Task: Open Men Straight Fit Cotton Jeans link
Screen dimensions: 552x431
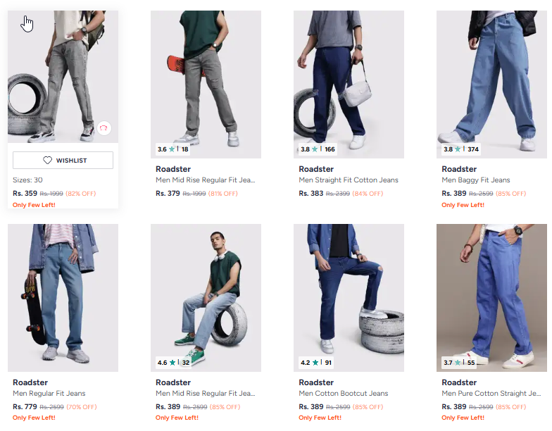Action: click(x=348, y=180)
